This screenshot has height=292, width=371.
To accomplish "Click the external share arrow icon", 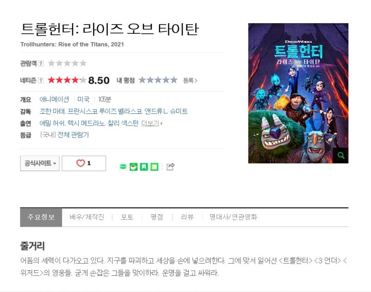I will click(170, 167).
